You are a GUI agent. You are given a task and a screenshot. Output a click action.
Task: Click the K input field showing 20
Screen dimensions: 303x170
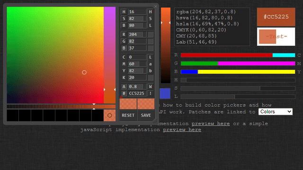tap(137, 77)
